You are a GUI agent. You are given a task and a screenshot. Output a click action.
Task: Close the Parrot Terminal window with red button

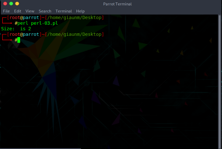pos(5,3)
